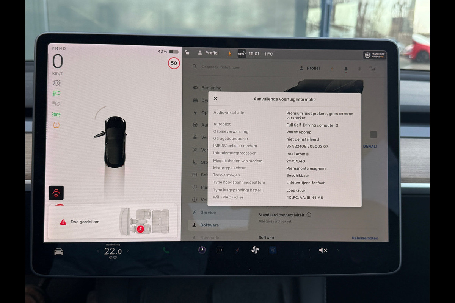
Task: Open the all-apps three dots launcher
Action: click(220, 250)
